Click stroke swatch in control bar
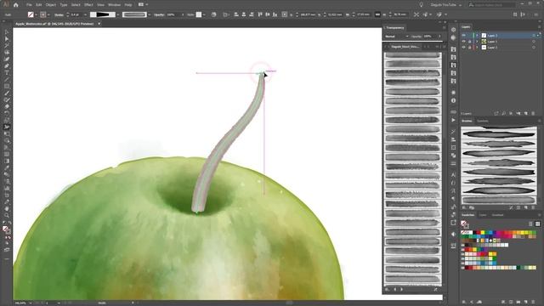Viewport: 544px width, 306px height. click(43, 14)
